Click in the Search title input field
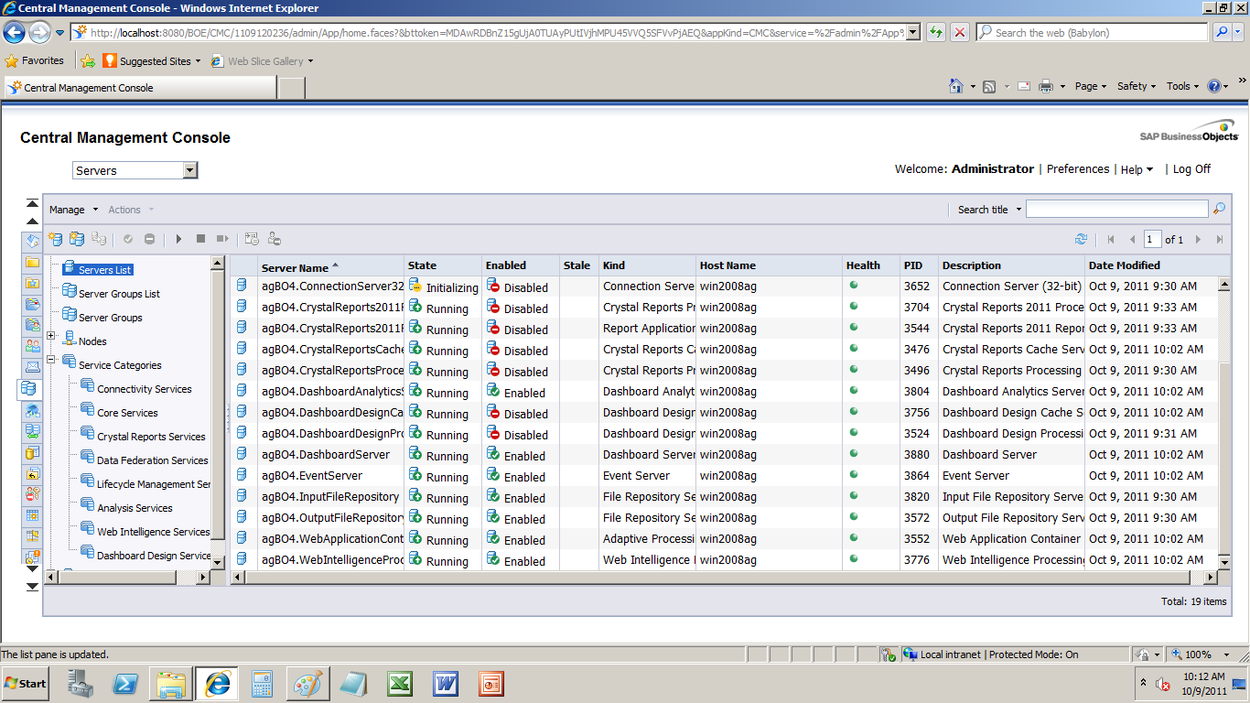The height and width of the screenshot is (703, 1250). [1116, 210]
